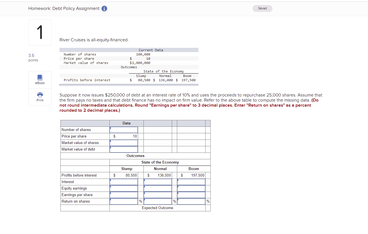Select the question number 1 box
The height and width of the screenshot is (234, 368).
tap(40, 32)
